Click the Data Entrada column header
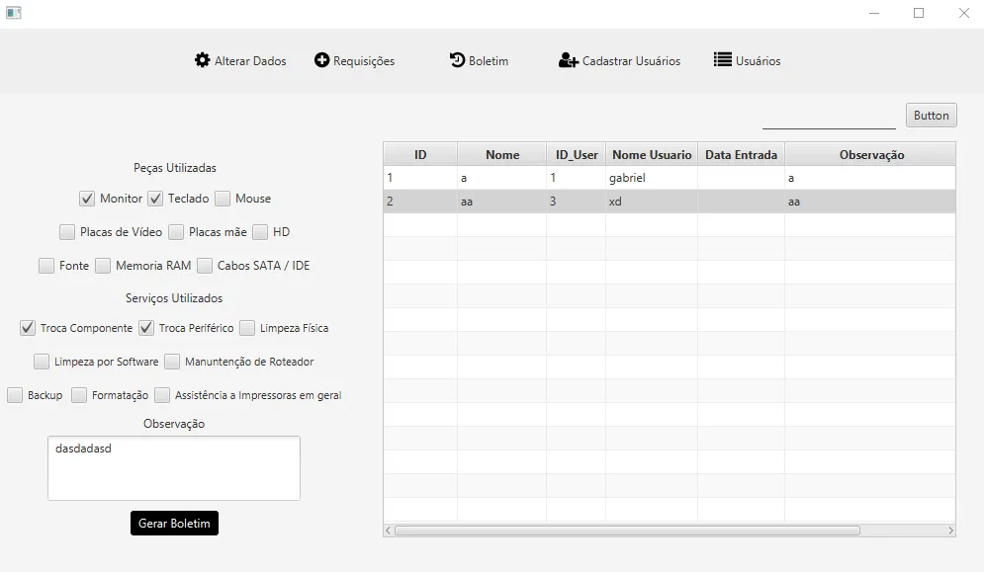This screenshot has height=572, width=984. pos(741,154)
